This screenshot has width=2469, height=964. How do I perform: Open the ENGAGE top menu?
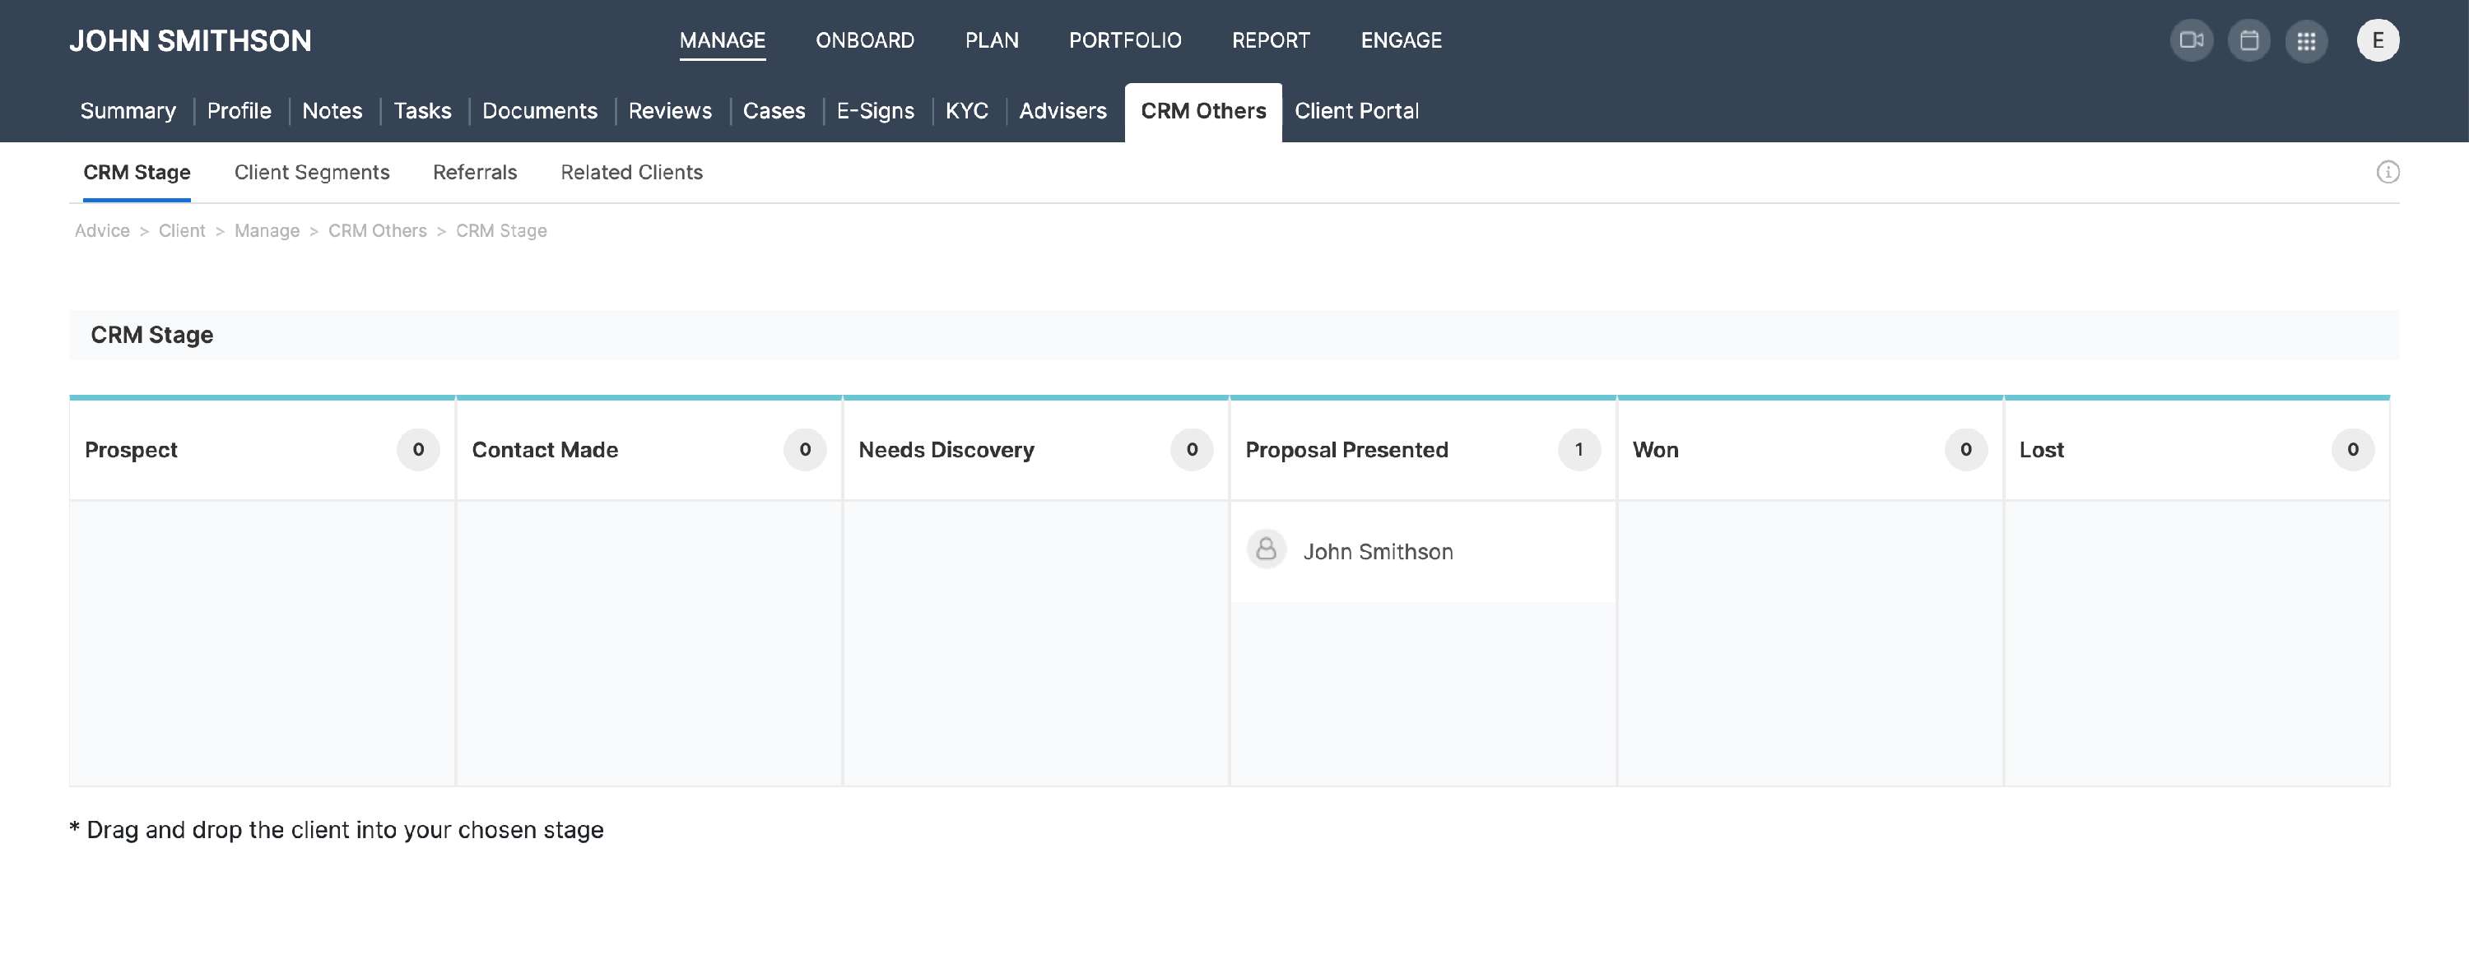pyautogui.click(x=1402, y=40)
